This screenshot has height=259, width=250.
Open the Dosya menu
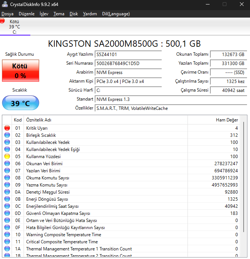click(x=7, y=14)
